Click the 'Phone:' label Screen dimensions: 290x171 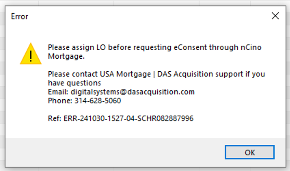coord(60,101)
